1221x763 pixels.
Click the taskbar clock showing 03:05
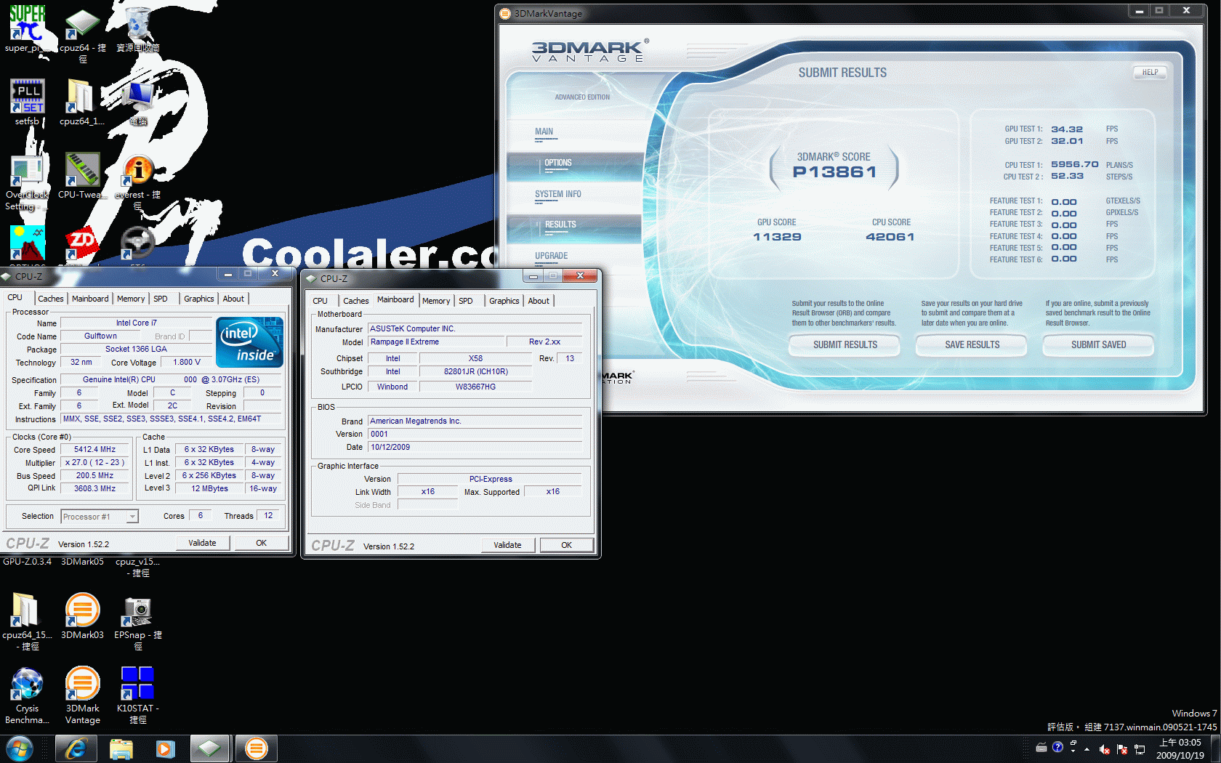(x=1180, y=748)
